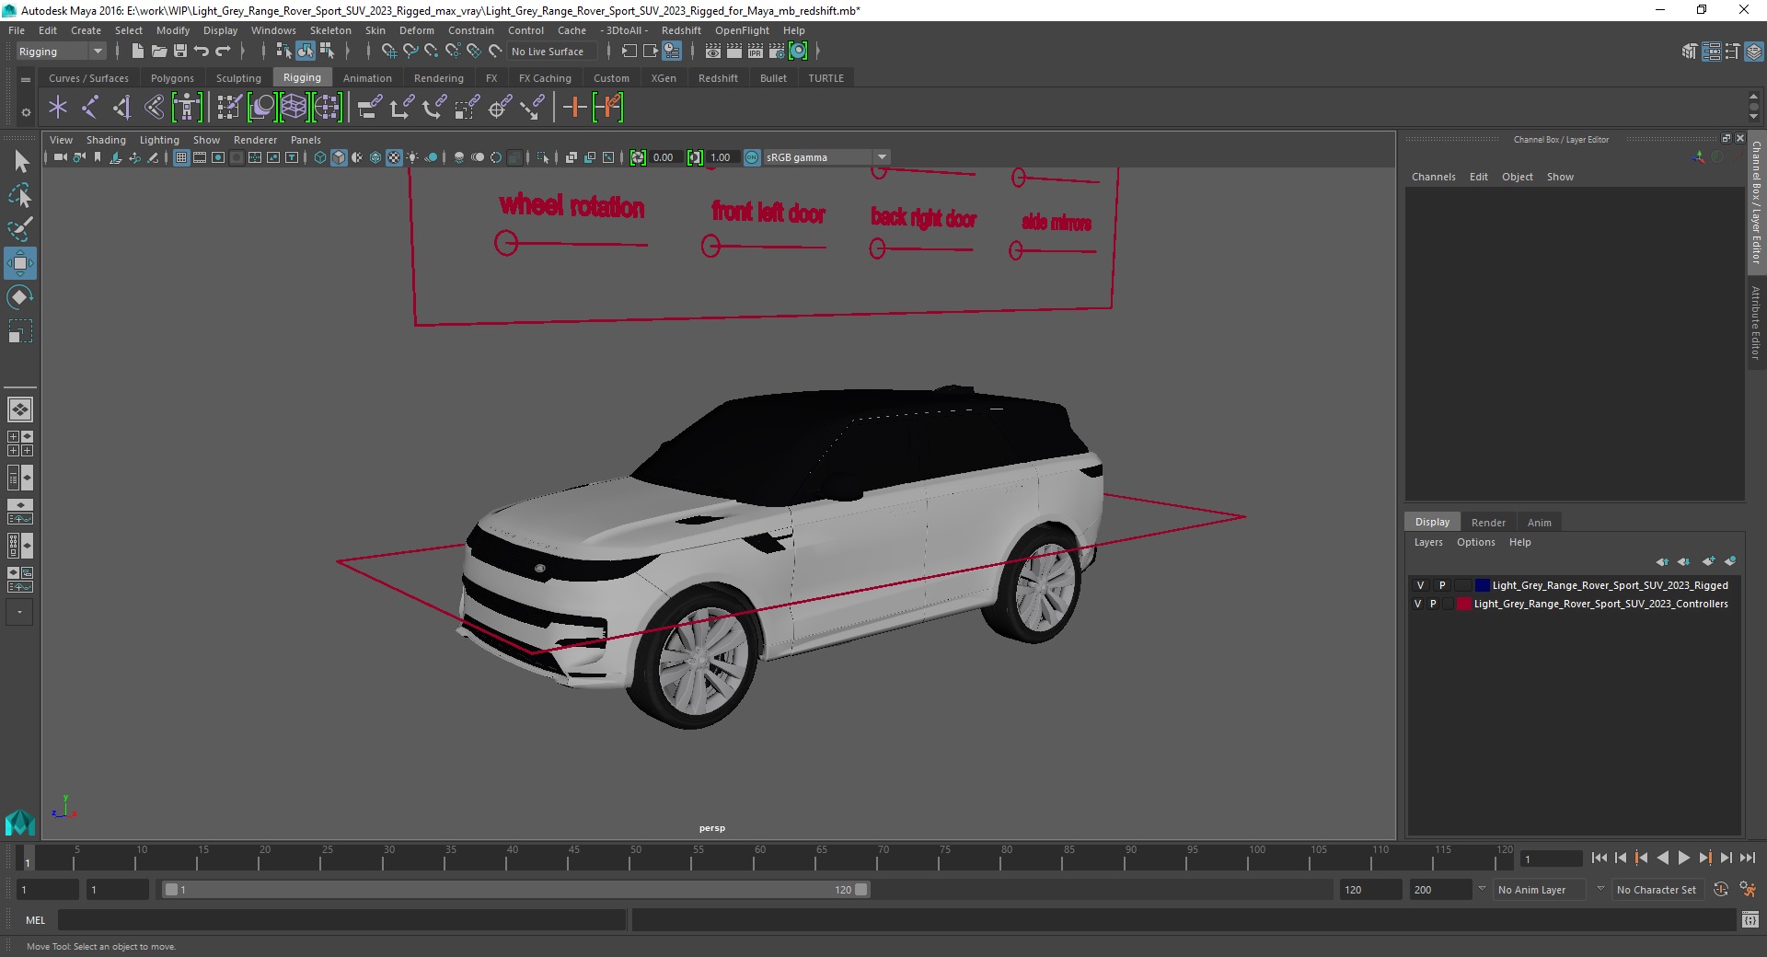
Task: Open the sRGB gamma view transform dropdown
Action: (882, 157)
